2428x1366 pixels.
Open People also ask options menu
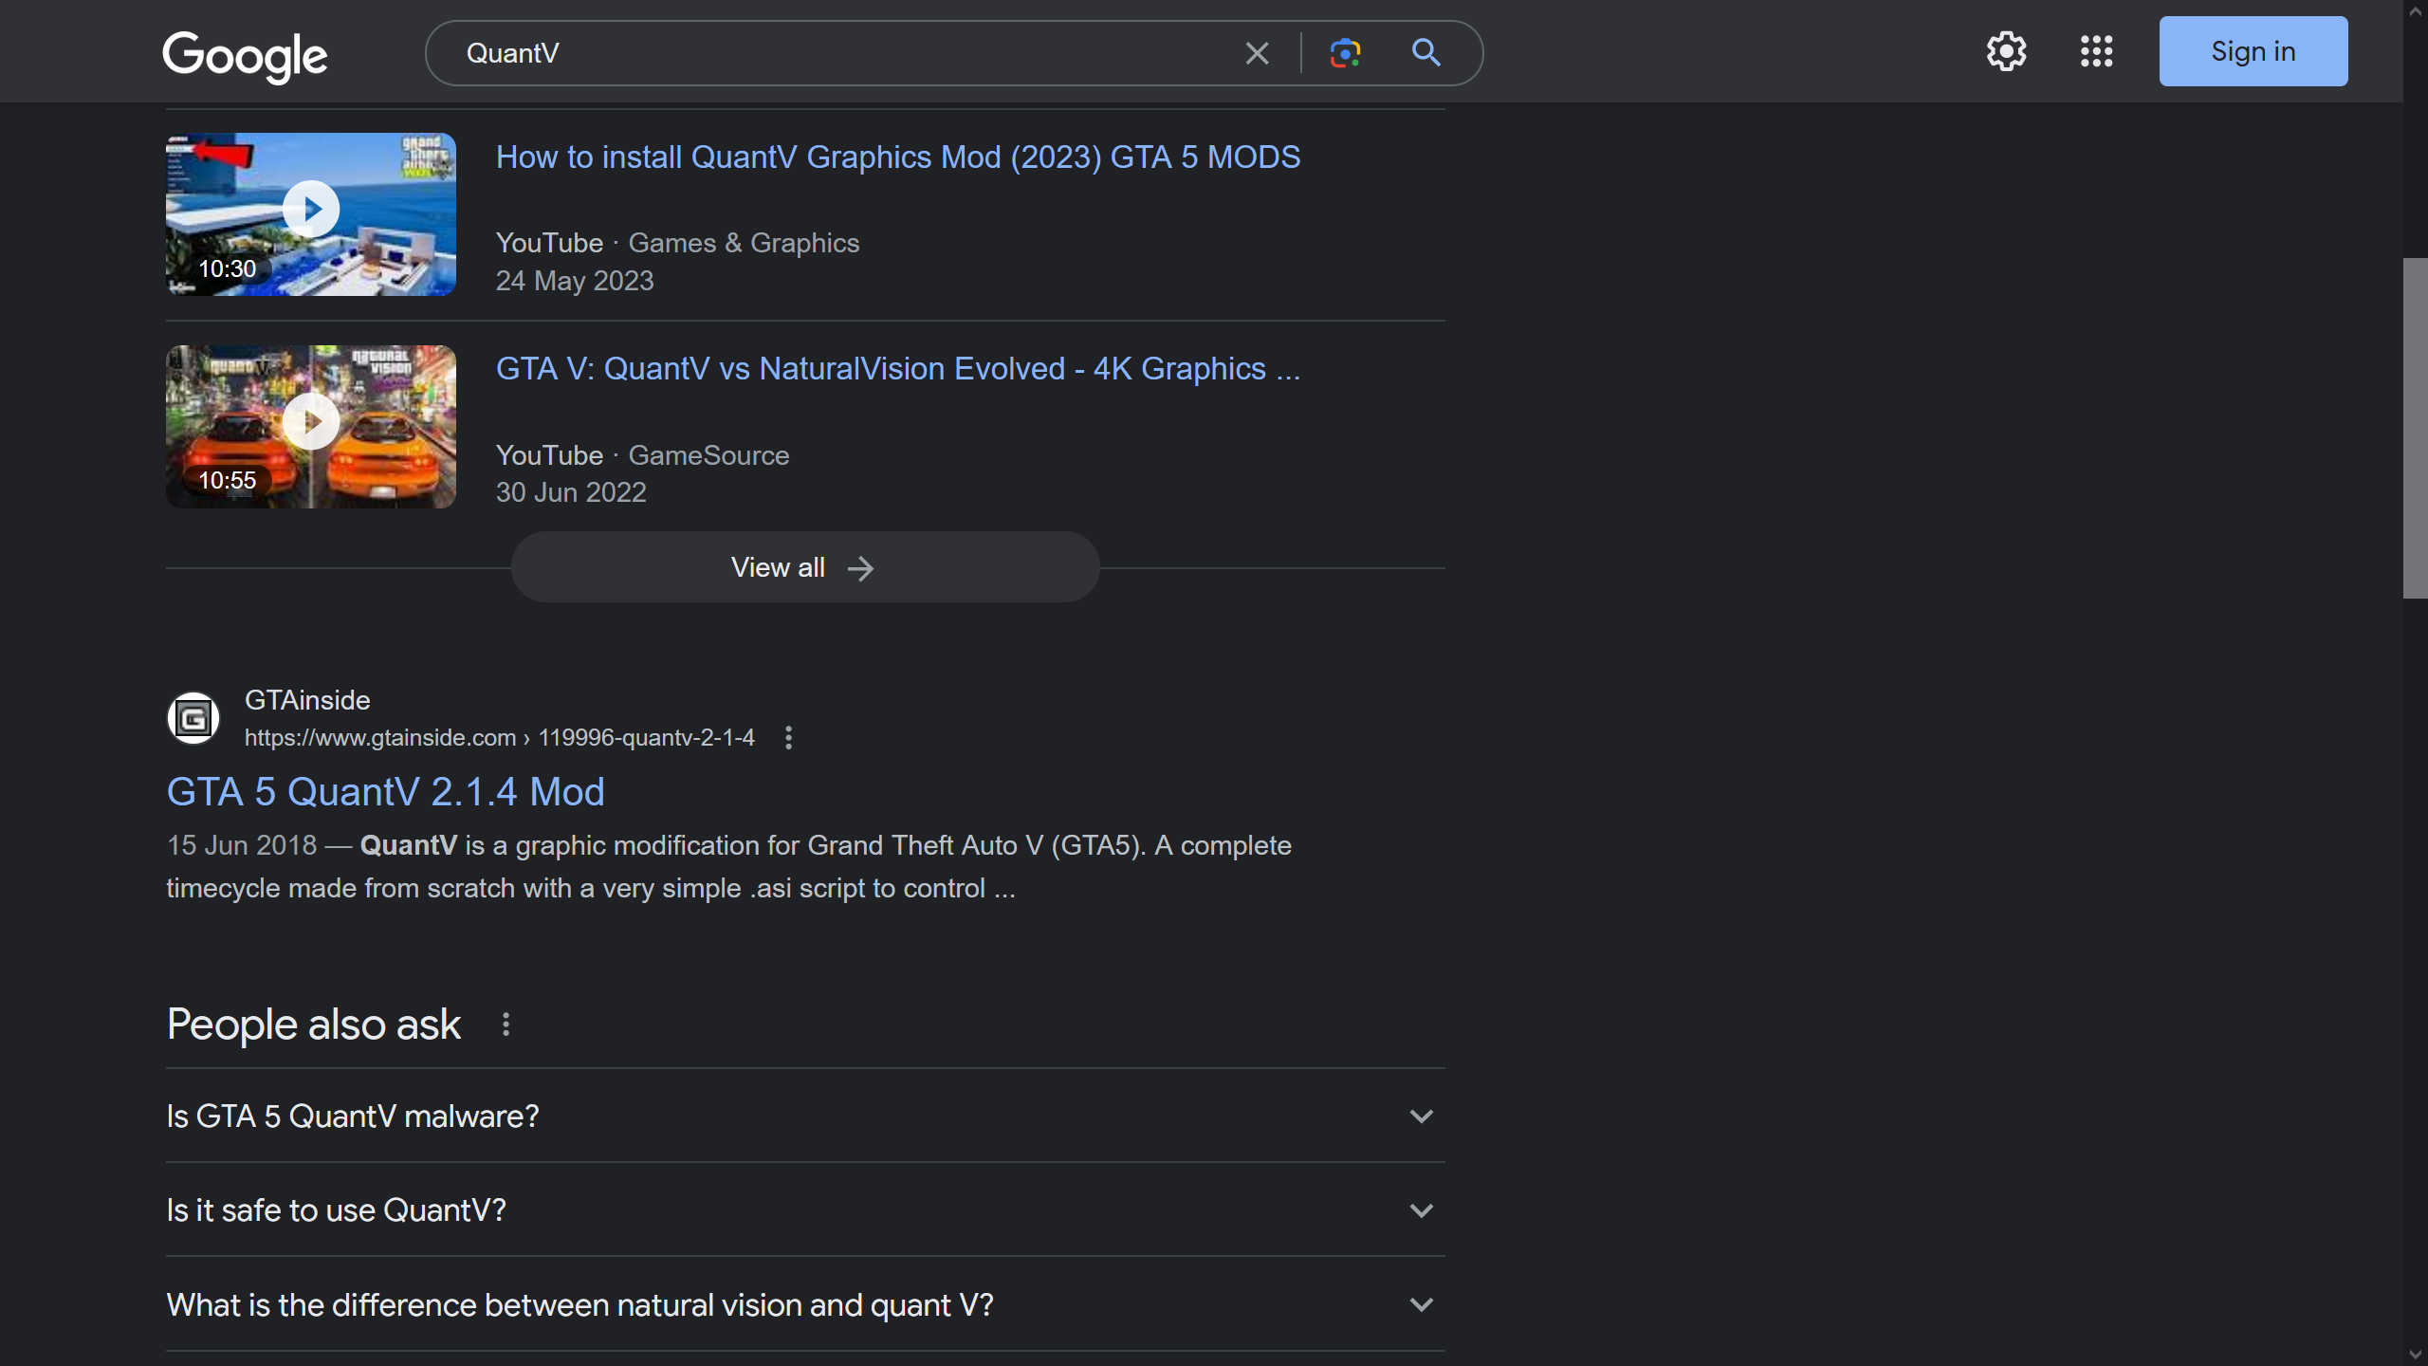click(506, 1024)
